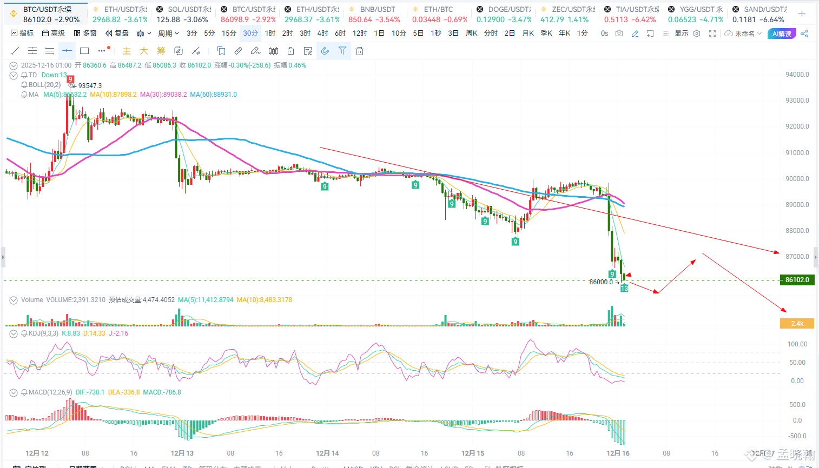Switch to 分时 intraday view

(x=491, y=34)
